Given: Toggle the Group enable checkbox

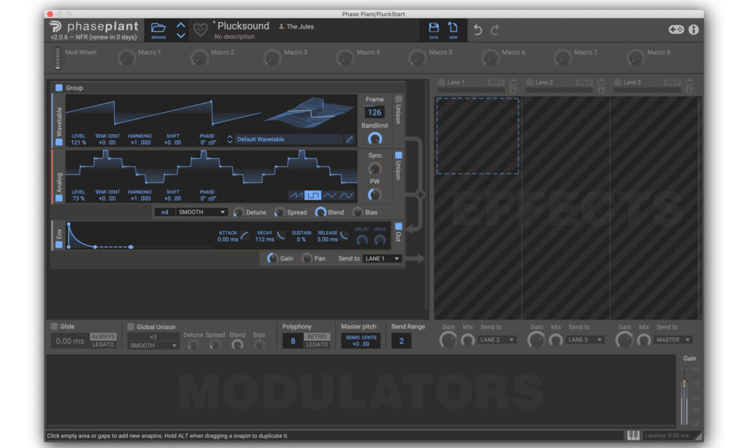Looking at the screenshot, I should (58, 88).
